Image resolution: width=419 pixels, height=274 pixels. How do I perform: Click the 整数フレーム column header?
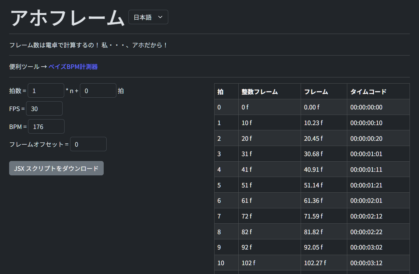260,92
